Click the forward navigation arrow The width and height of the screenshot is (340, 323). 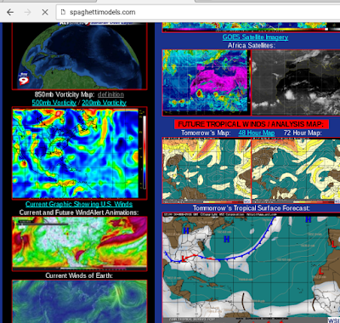point(27,12)
